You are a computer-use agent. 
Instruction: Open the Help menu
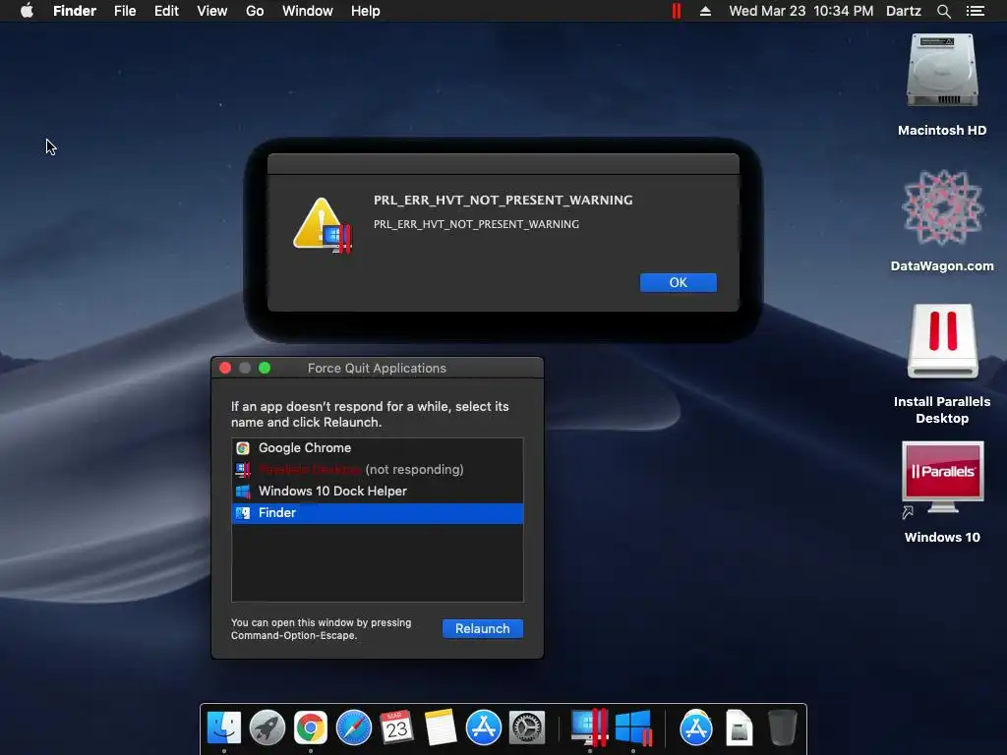(366, 11)
